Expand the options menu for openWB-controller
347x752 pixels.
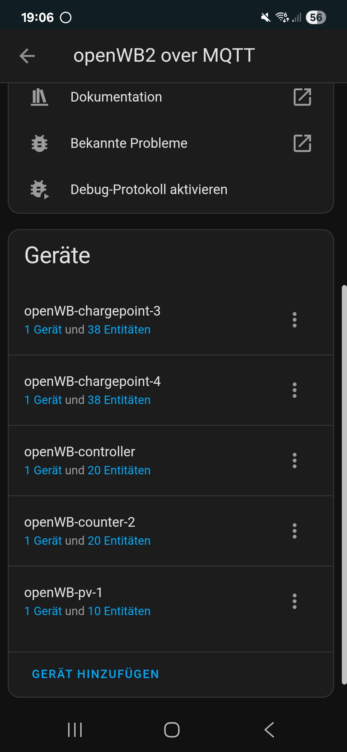click(x=294, y=461)
